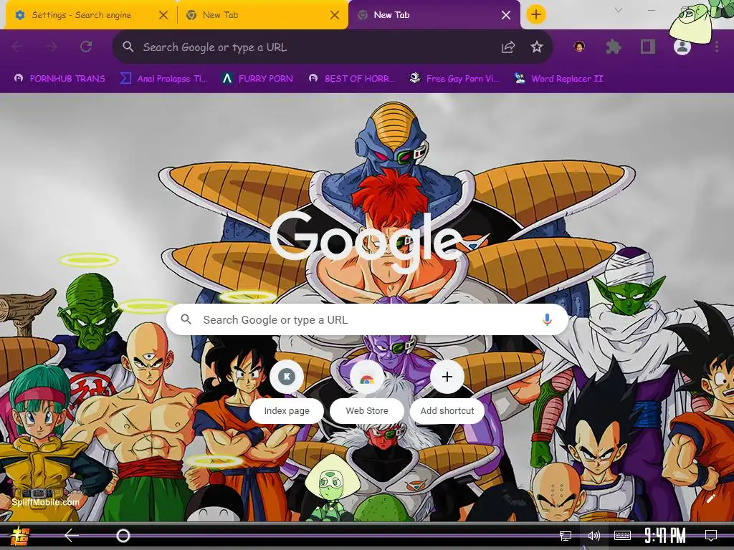Reload the current page
The height and width of the screenshot is (550, 734).
[x=86, y=47]
